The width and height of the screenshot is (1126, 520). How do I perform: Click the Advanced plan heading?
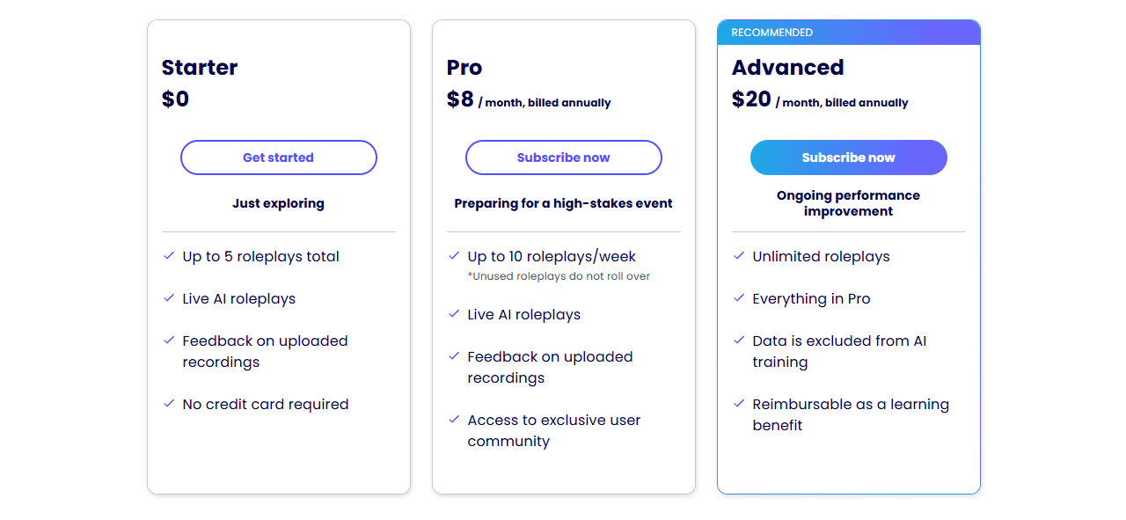point(788,68)
